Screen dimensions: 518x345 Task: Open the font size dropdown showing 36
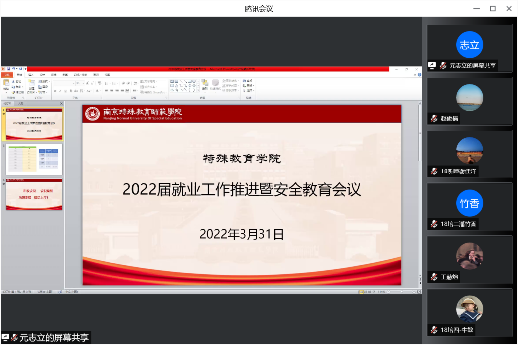[80, 83]
